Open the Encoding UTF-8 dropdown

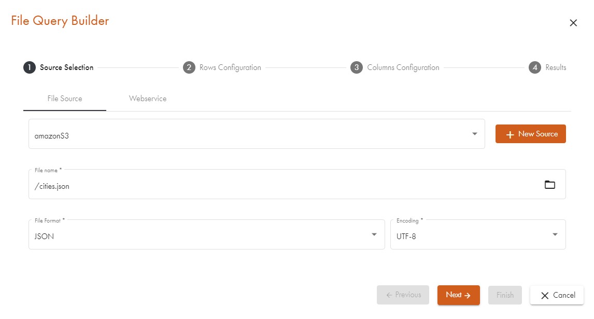click(477, 236)
